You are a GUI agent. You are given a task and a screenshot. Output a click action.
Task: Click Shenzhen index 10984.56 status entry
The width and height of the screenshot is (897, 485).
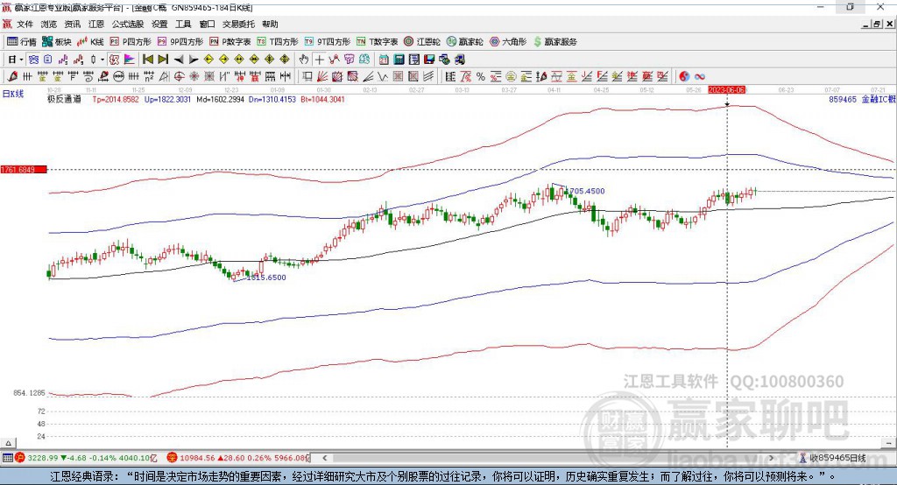pos(239,458)
